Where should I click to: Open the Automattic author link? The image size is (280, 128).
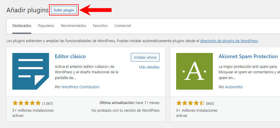pos(234,87)
